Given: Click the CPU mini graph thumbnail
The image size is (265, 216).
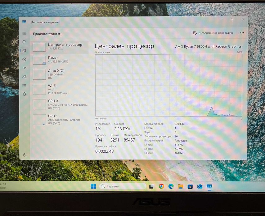Looking at the screenshot, I should click(x=39, y=47).
